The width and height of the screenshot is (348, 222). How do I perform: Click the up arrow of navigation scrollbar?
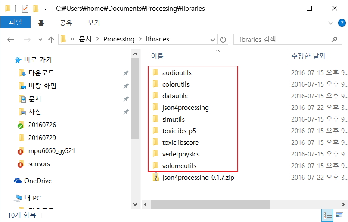pos(135,54)
